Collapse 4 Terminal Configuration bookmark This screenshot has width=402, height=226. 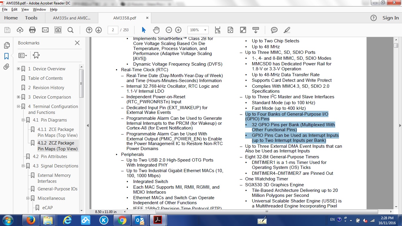[x=18, y=107]
